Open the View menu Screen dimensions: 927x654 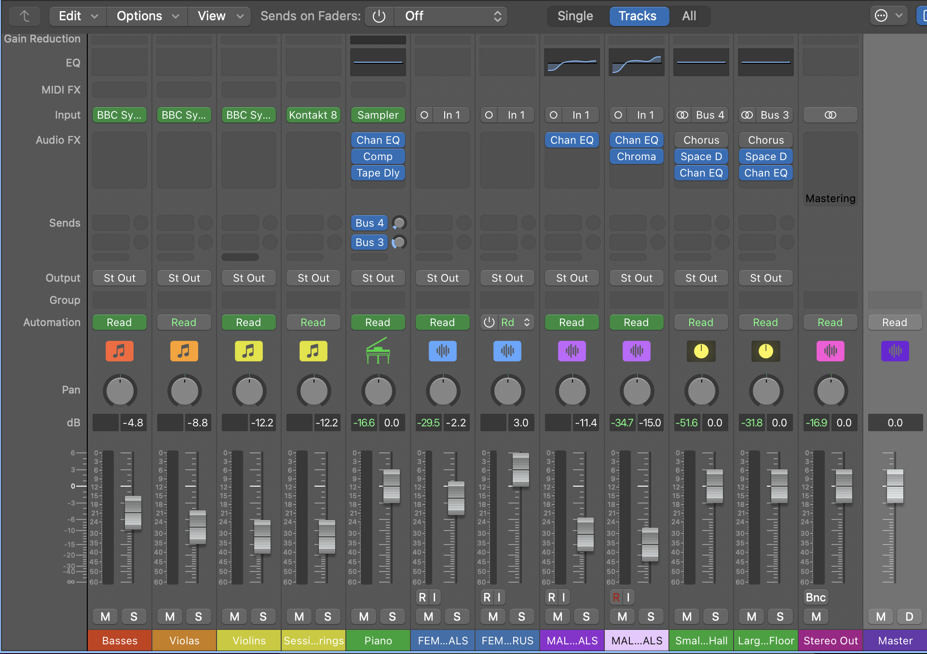click(x=220, y=16)
